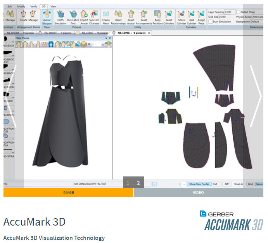Switch to the VIDEO tab
Viewport: 268px width, 243px height.
(x=198, y=193)
